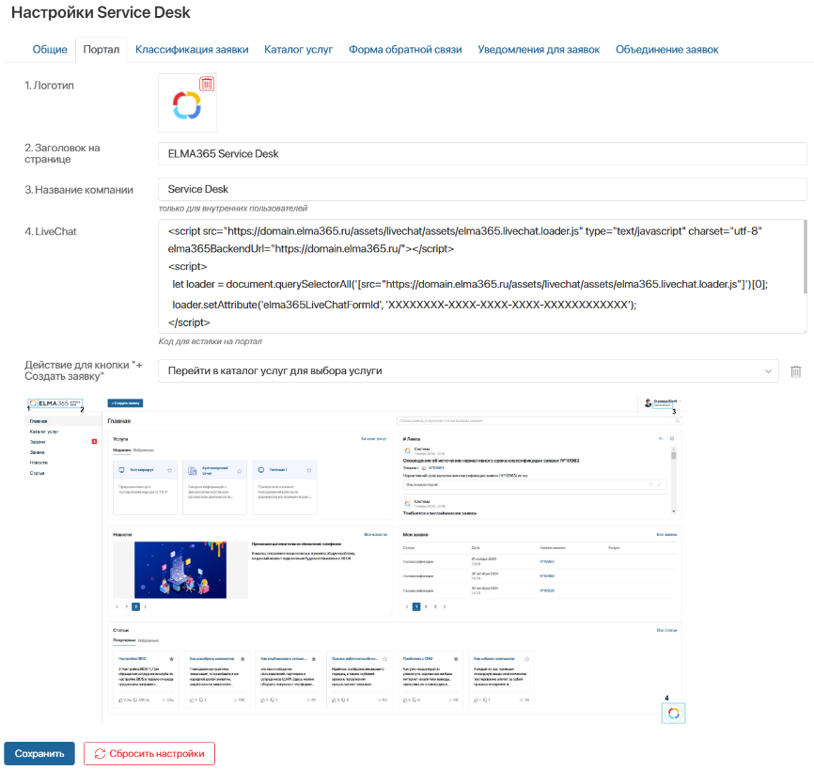The width and height of the screenshot is (814, 770).
Task: Click the search magnifier icon in the preview search bar
Action: click(x=679, y=420)
